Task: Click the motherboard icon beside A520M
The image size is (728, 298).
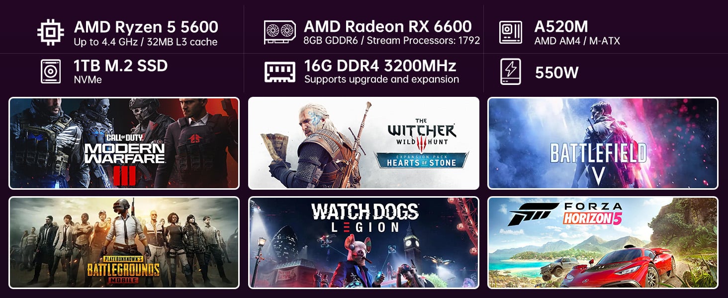Action: (511, 32)
